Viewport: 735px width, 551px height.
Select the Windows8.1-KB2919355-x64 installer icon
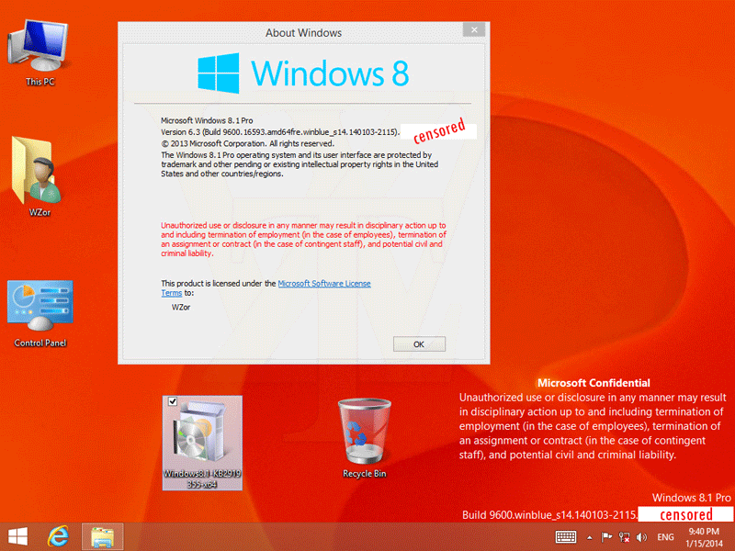click(201, 440)
